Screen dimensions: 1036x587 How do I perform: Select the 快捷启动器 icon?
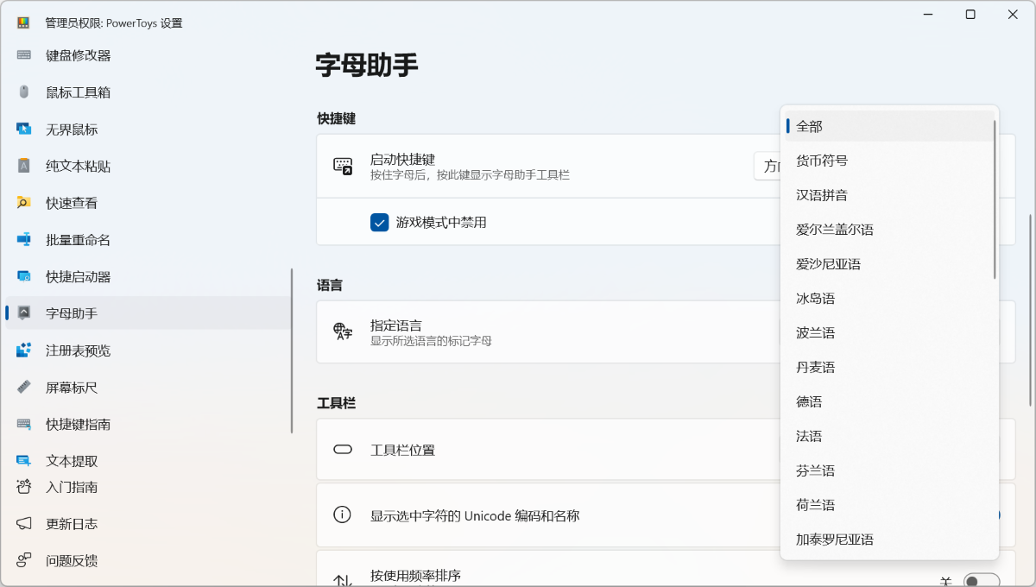(x=24, y=277)
